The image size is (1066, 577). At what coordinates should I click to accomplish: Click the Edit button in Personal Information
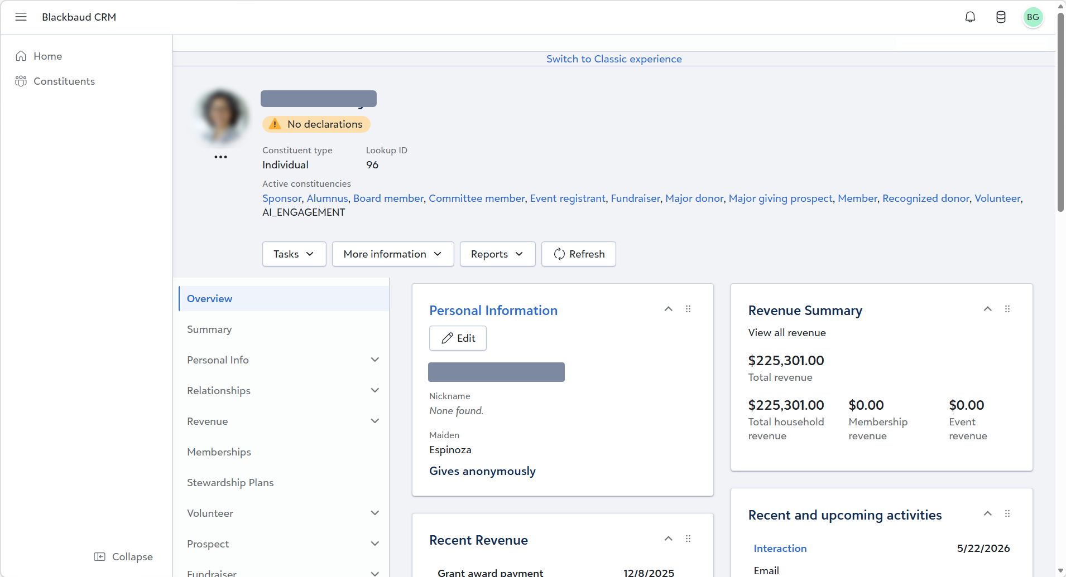(x=458, y=338)
